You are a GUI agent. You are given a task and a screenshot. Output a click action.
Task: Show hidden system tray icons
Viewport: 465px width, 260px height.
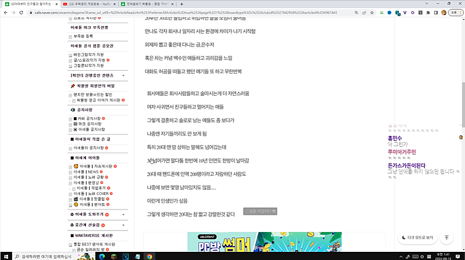[401, 257]
